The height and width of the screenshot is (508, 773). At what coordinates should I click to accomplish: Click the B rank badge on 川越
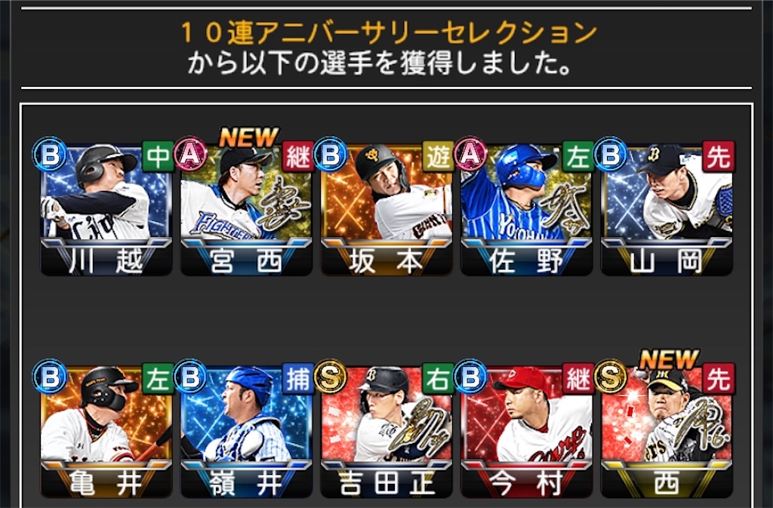50,154
